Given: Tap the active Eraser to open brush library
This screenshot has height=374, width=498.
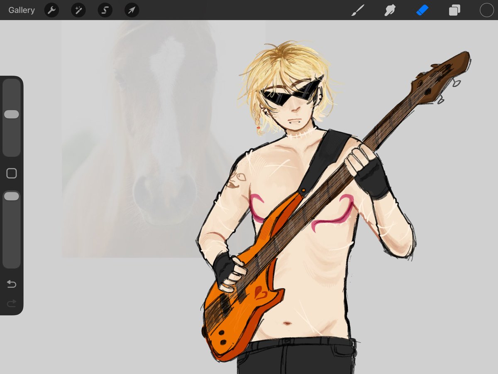Looking at the screenshot, I should point(422,10).
